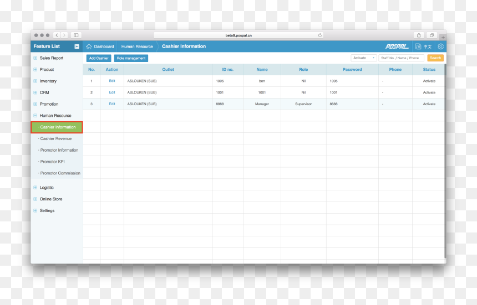Viewport: 477px width, 305px height.
Task: Select Cashier Information menu item
Action: pyautogui.click(x=57, y=127)
